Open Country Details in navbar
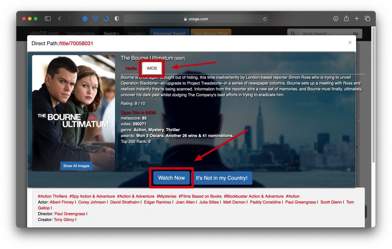The height and width of the screenshot is (249, 392). tap(81, 33)
